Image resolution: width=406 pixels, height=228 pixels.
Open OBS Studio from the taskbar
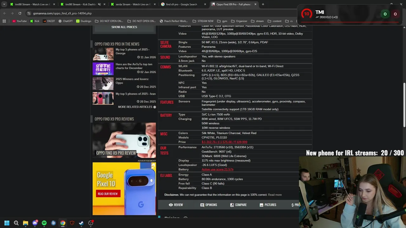[x=91, y=223]
